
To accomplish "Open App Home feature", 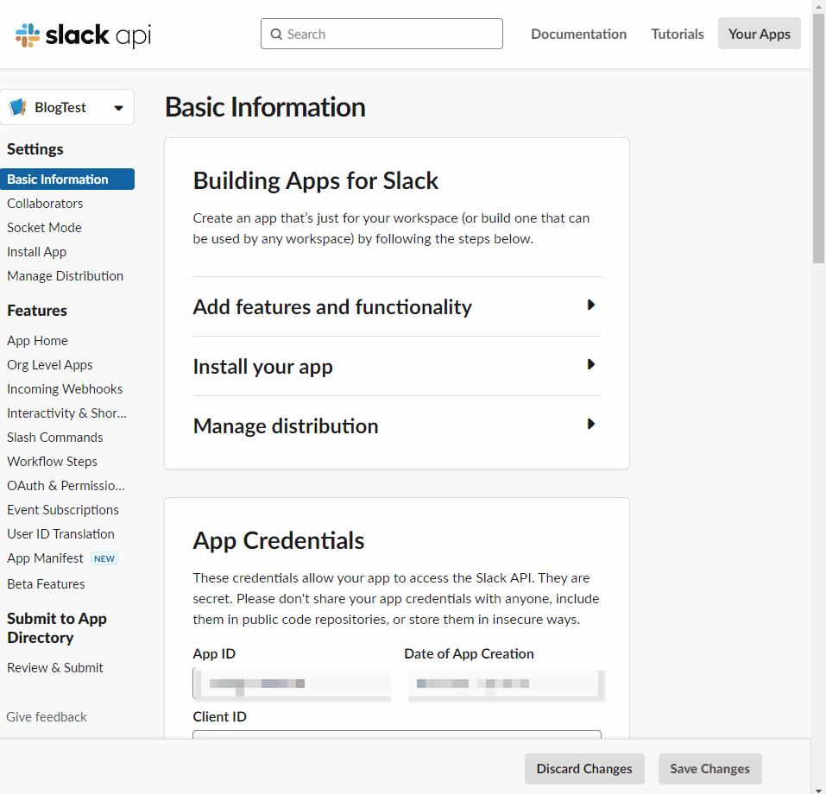I will pos(37,341).
